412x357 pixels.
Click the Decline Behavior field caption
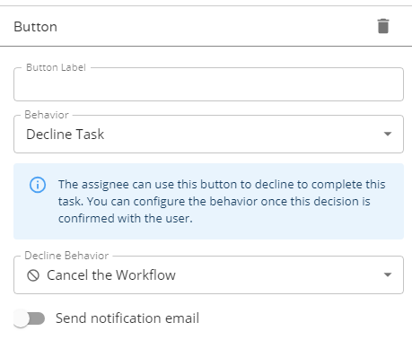[66, 256]
